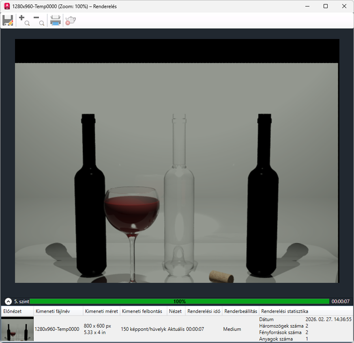
Task: Select the 1280x960-Temp0000 history entry
Action: pos(57,329)
